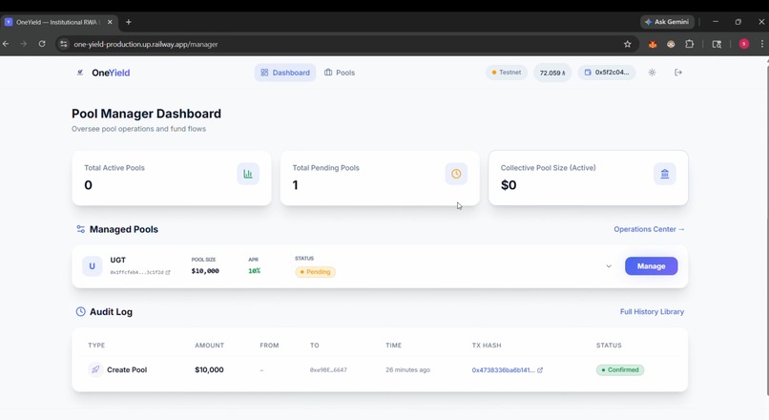Viewport: 769px width, 420px height.
Task: Click the 0xe98E...6647 recipient address
Action: [328, 370]
